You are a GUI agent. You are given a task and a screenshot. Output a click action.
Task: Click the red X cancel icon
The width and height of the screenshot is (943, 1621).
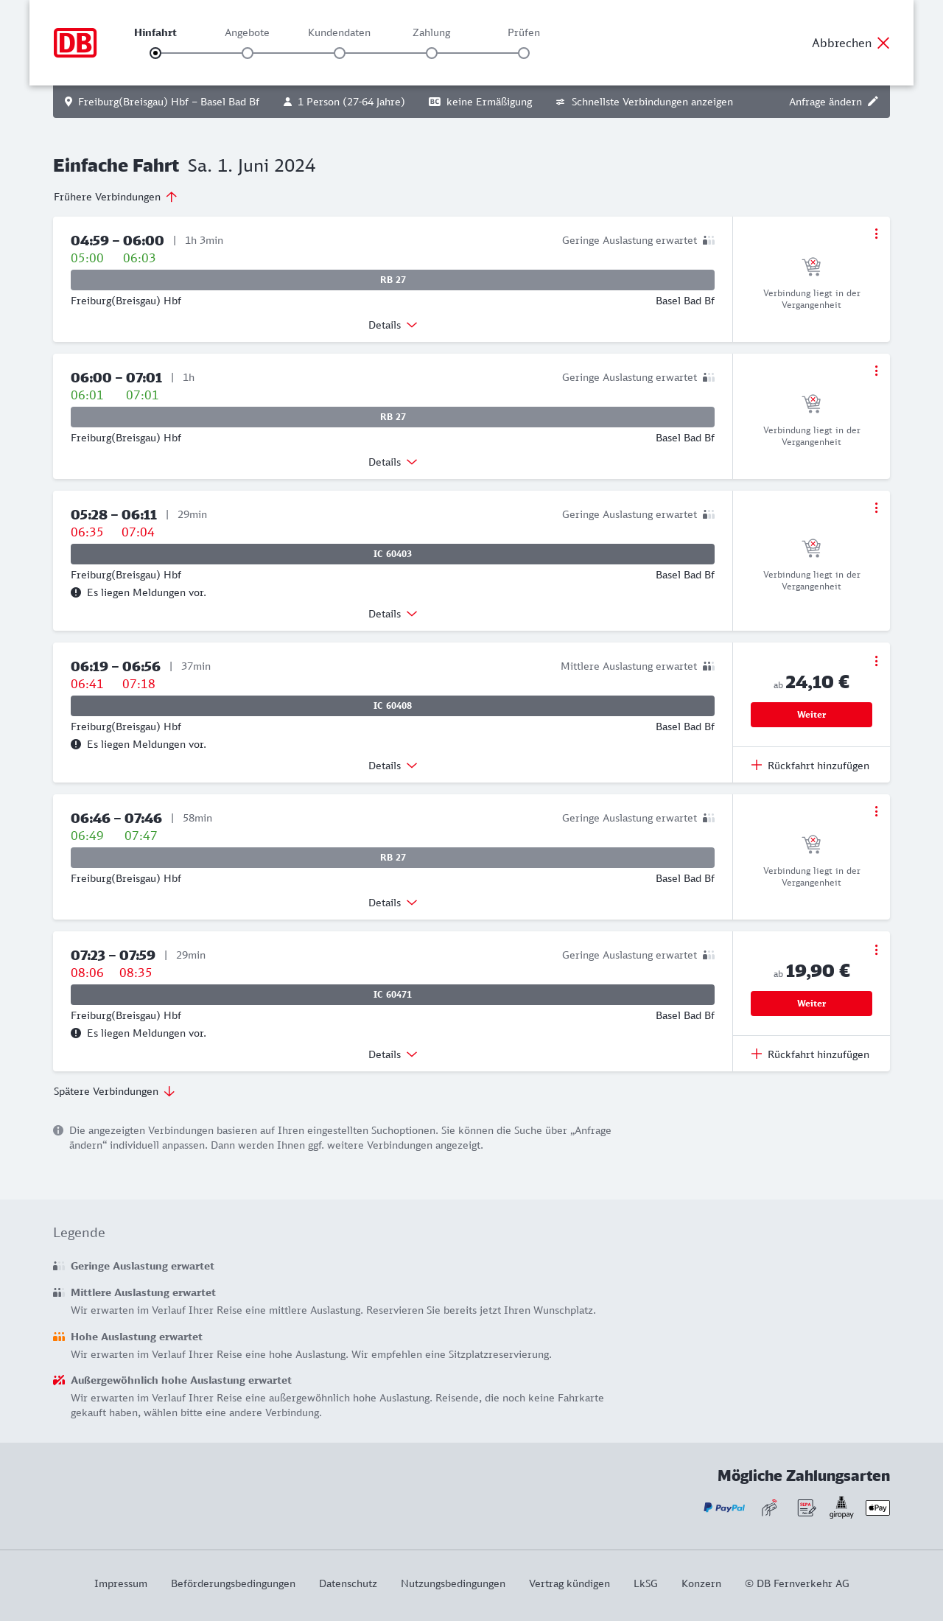pos(883,43)
